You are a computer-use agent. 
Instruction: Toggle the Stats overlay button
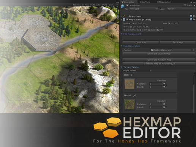104,5
